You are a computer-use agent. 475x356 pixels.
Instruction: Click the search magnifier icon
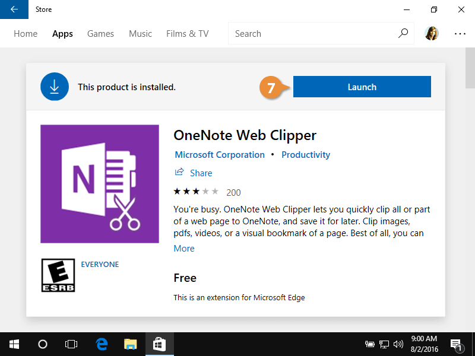[403, 33]
